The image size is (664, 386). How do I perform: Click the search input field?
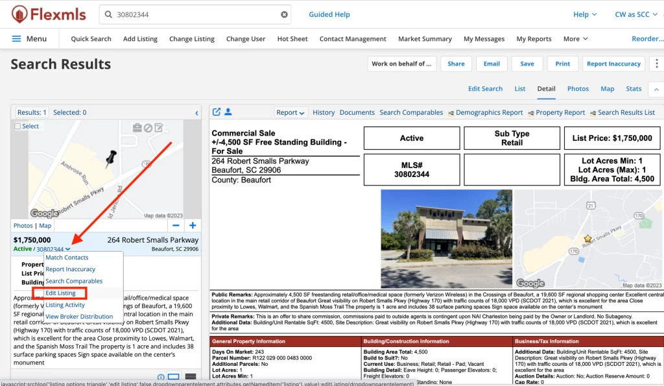tap(195, 14)
